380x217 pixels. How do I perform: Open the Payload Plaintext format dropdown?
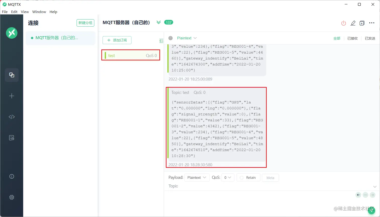[x=197, y=178]
